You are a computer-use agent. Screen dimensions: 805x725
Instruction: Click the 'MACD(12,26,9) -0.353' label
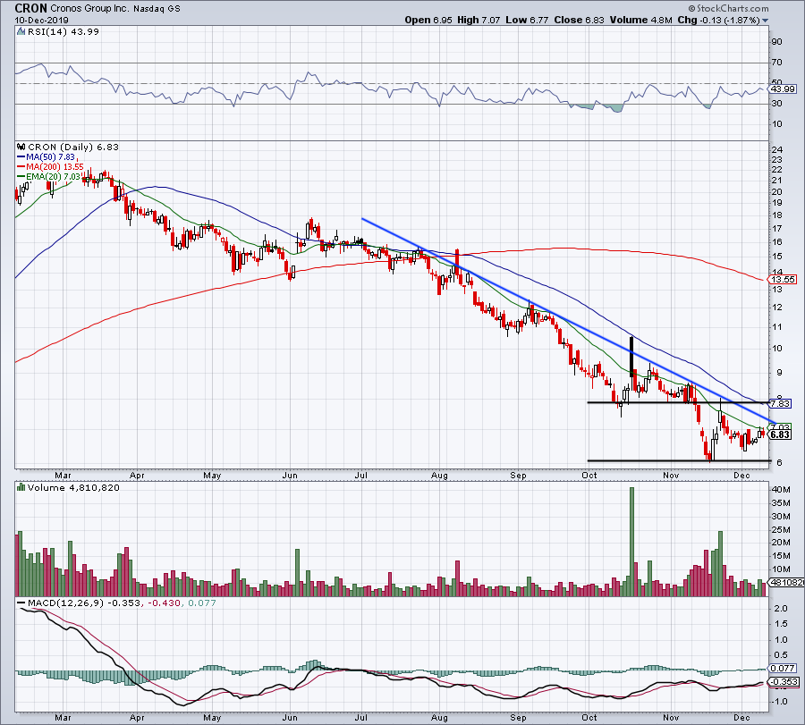pos(84,603)
